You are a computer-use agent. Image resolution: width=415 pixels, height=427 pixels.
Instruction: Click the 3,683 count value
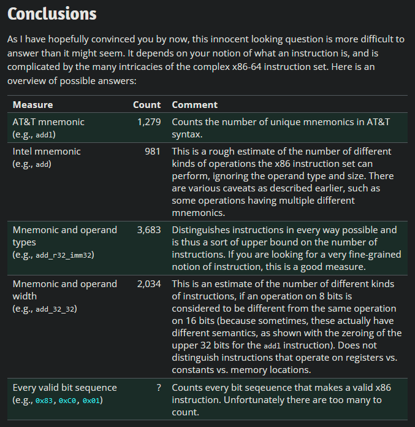click(x=149, y=230)
